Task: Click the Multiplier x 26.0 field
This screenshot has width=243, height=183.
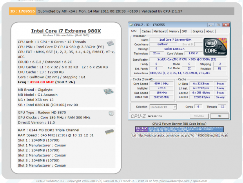Action: [161, 88]
